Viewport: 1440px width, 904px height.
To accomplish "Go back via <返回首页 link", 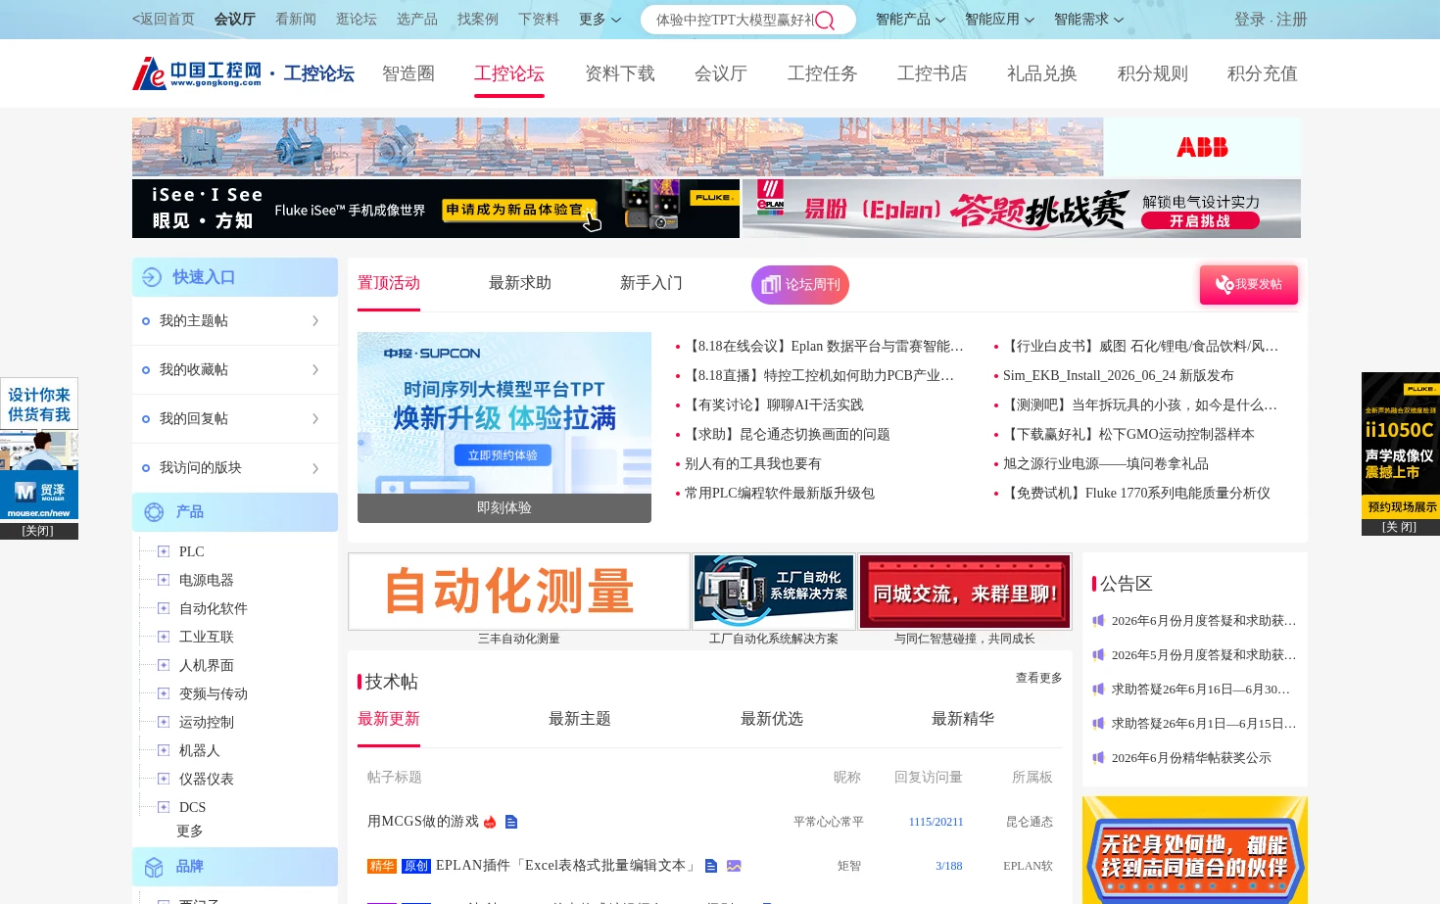I will [164, 19].
